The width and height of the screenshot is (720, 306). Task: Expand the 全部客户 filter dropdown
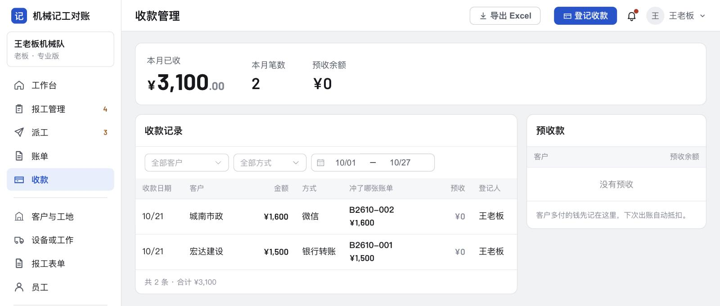pos(187,162)
